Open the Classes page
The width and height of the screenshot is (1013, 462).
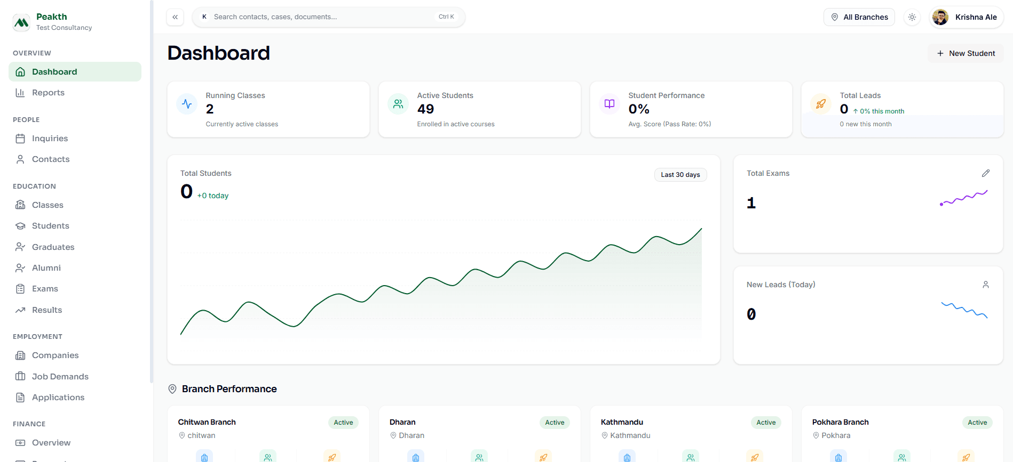pyautogui.click(x=75, y=205)
